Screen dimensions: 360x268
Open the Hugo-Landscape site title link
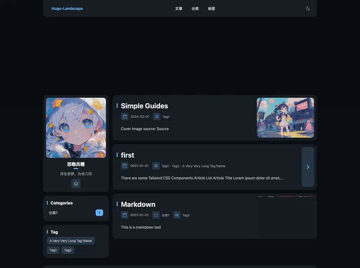point(67,8)
